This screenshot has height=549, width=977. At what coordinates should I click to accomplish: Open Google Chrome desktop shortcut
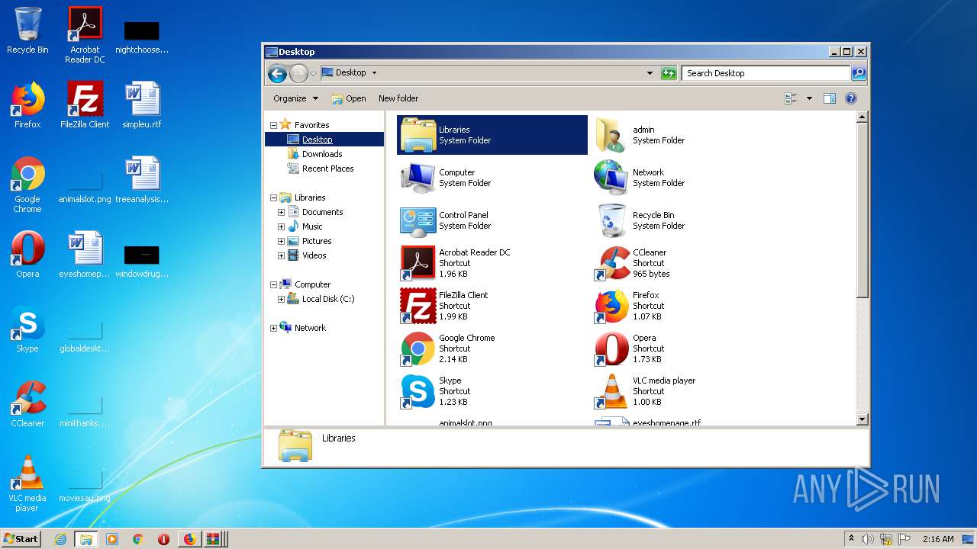[x=27, y=185]
